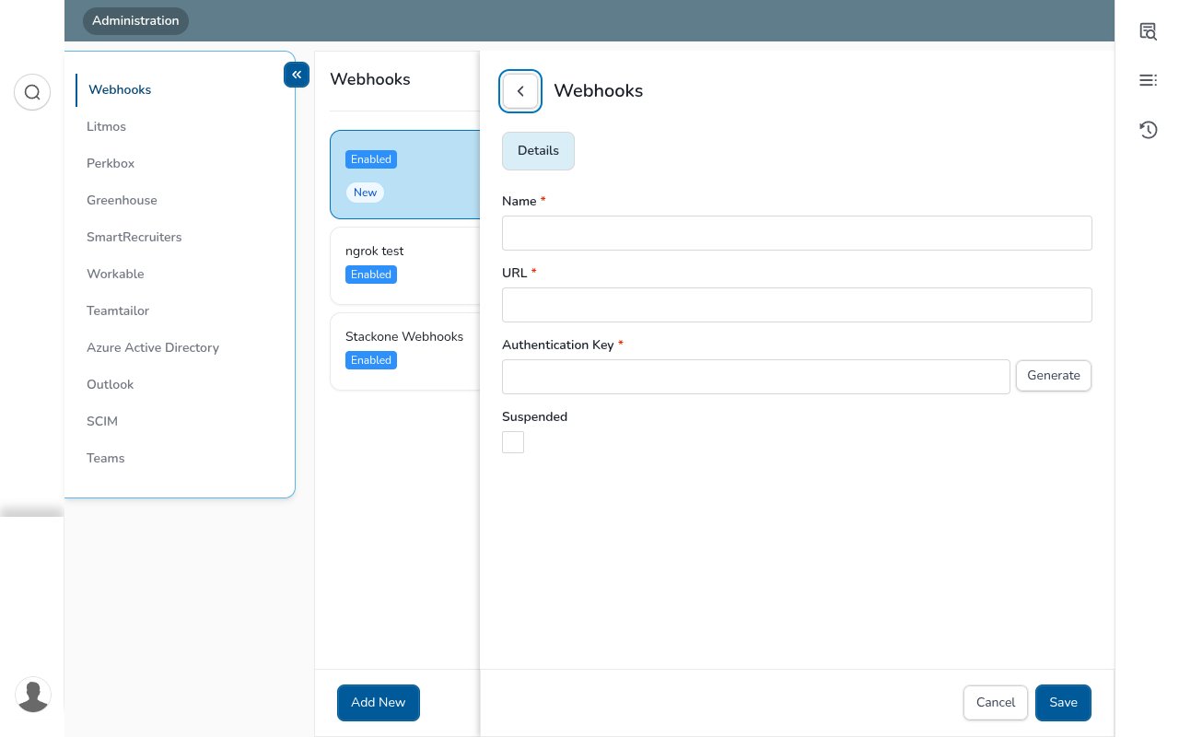This screenshot has height=737, width=1179.
Task: Open Azure Active Directory settings
Action: (153, 347)
